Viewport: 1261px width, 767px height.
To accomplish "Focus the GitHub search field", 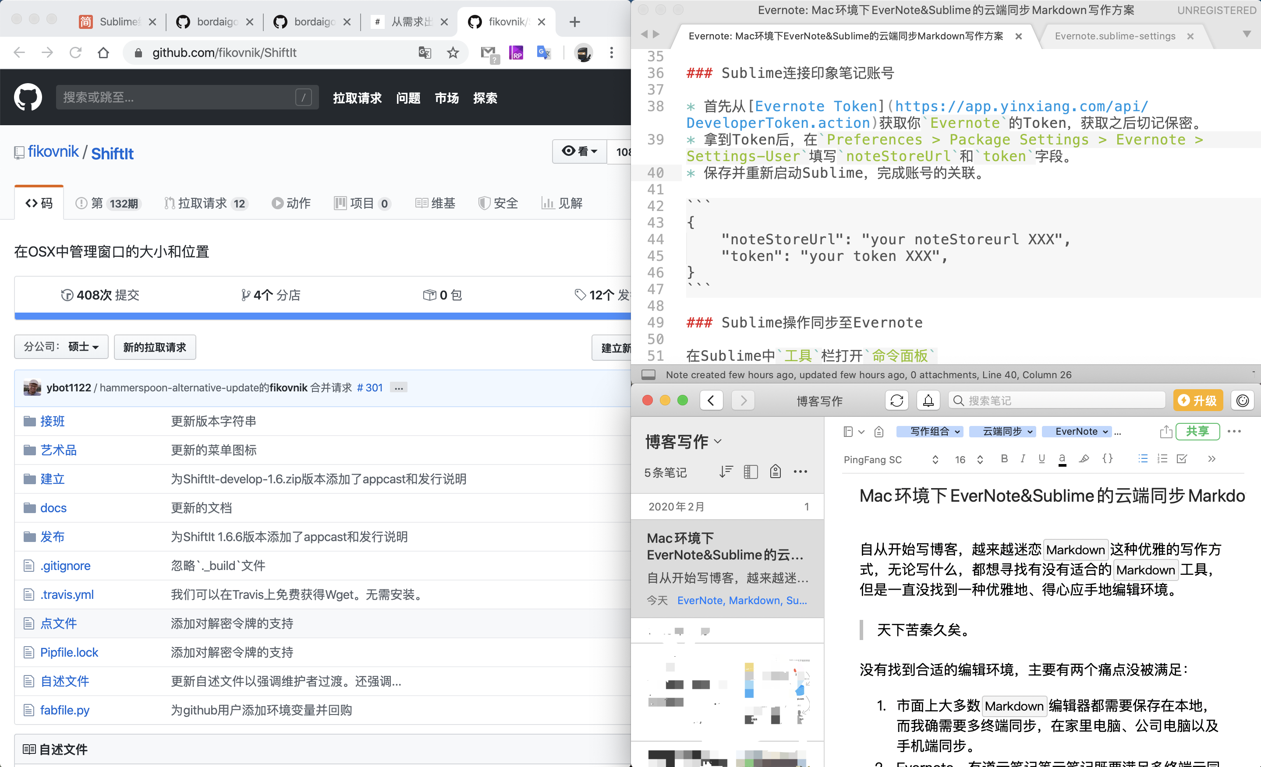I will [187, 97].
